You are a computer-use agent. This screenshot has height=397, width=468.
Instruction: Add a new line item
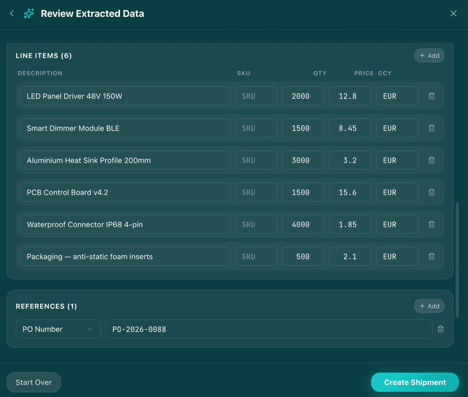coord(429,55)
